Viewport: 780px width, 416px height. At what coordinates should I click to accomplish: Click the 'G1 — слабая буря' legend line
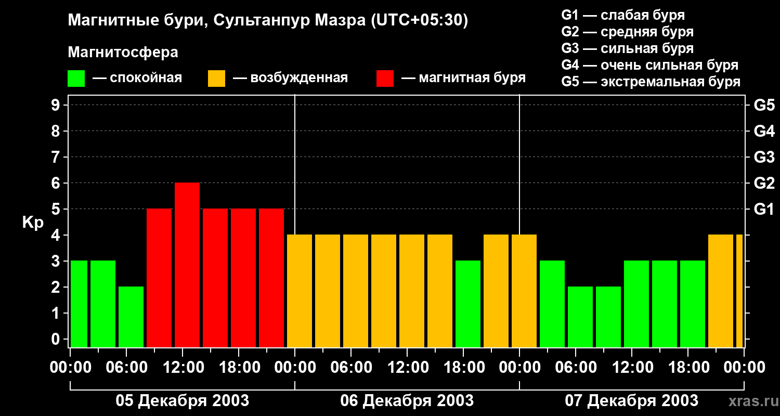[623, 15]
